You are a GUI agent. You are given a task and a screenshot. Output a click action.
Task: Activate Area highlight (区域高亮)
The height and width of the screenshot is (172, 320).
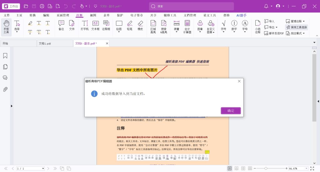153,27
